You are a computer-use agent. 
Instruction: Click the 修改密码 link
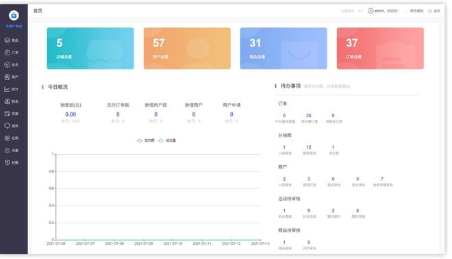point(416,11)
